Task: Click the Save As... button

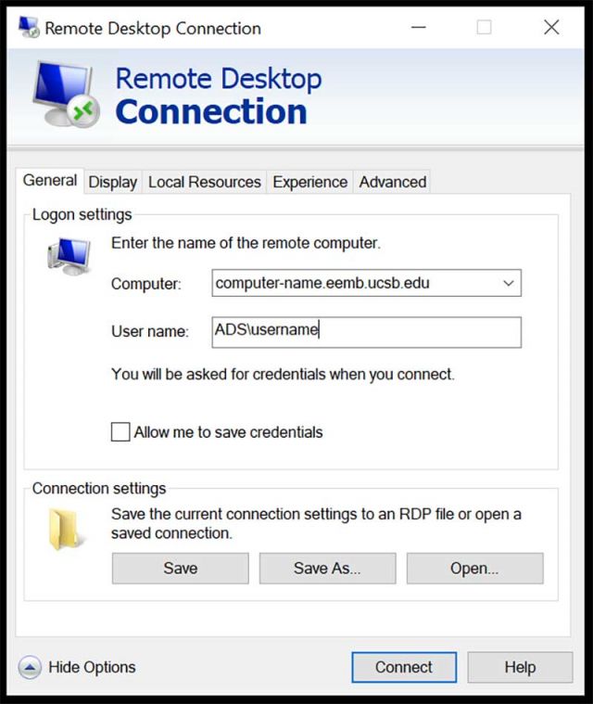Action: 327,569
